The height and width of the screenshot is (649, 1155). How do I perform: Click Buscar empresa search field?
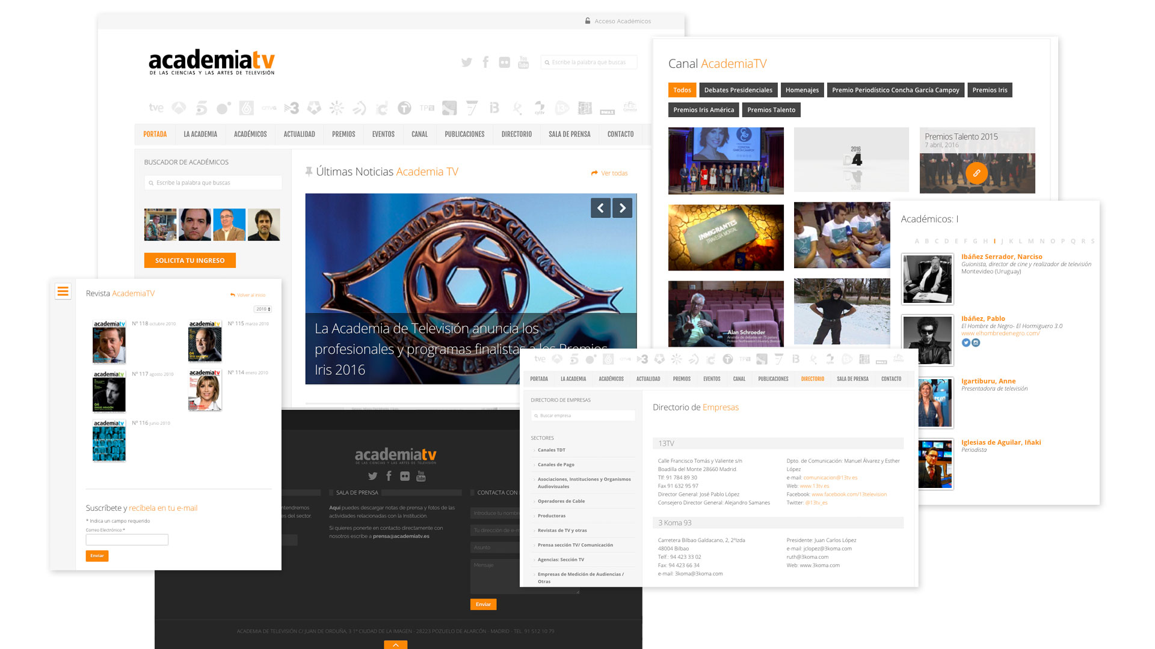pyautogui.click(x=583, y=415)
